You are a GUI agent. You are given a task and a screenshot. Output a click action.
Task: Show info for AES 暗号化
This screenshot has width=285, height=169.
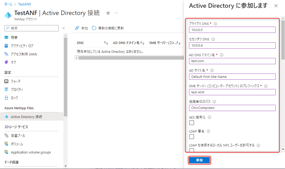click(x=209, y=117)
